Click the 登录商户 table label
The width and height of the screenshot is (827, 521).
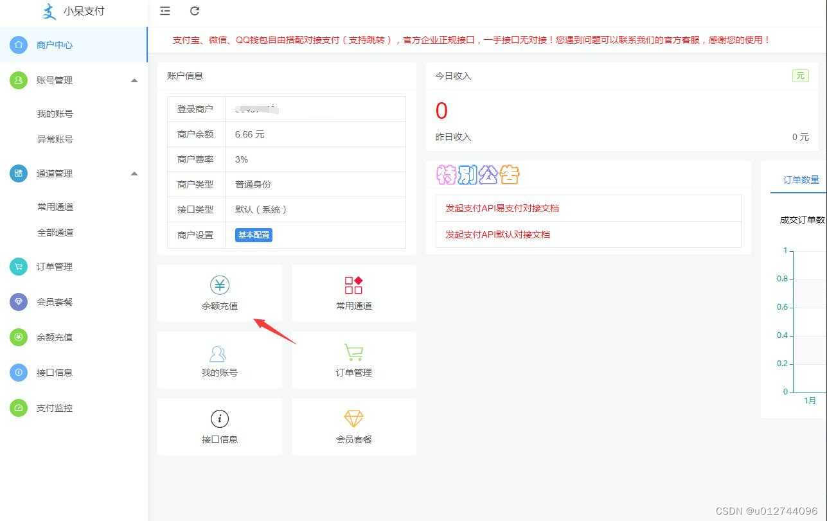(x=195, y=109)
